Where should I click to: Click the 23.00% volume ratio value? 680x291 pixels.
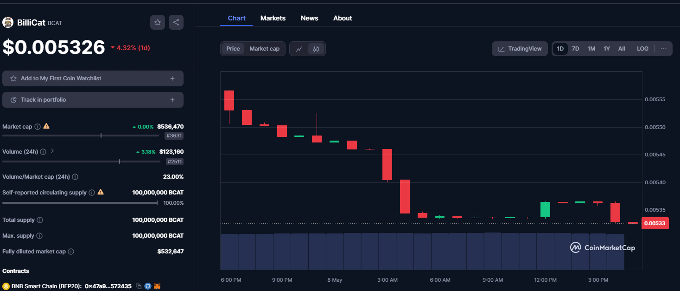click(173, 177)
